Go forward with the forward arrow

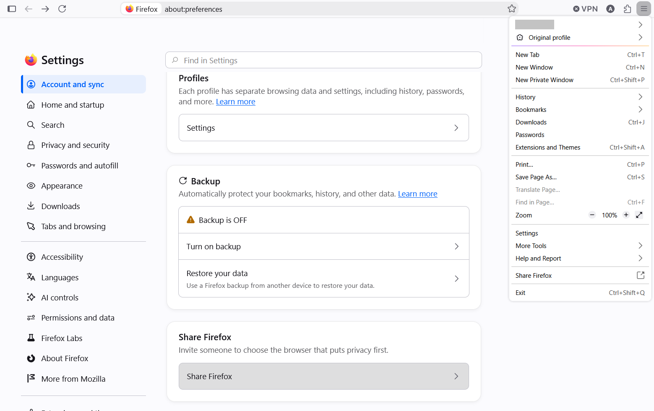45,9
